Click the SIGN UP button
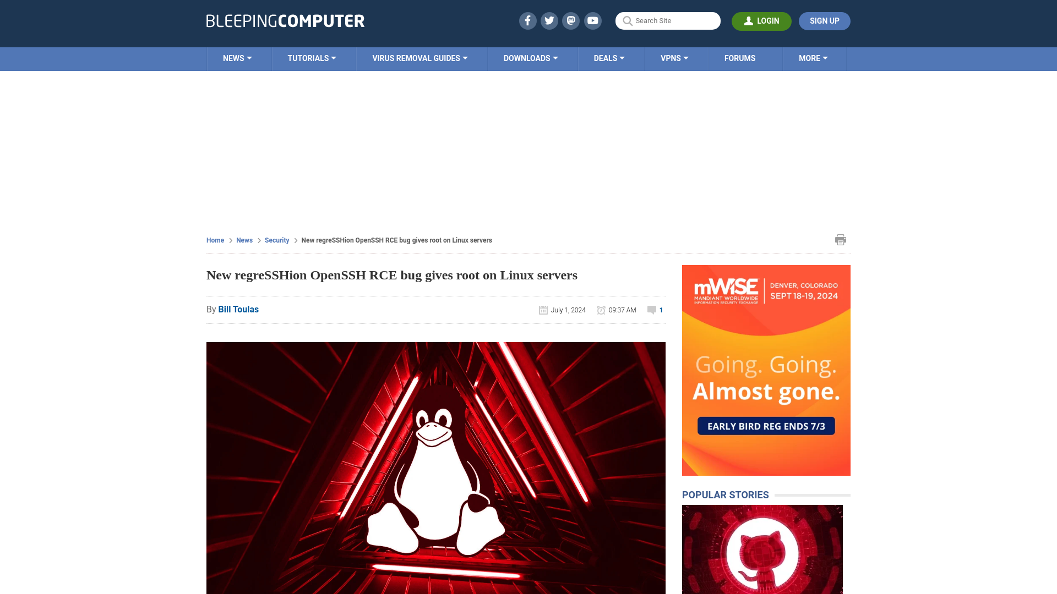 (825, 21)
